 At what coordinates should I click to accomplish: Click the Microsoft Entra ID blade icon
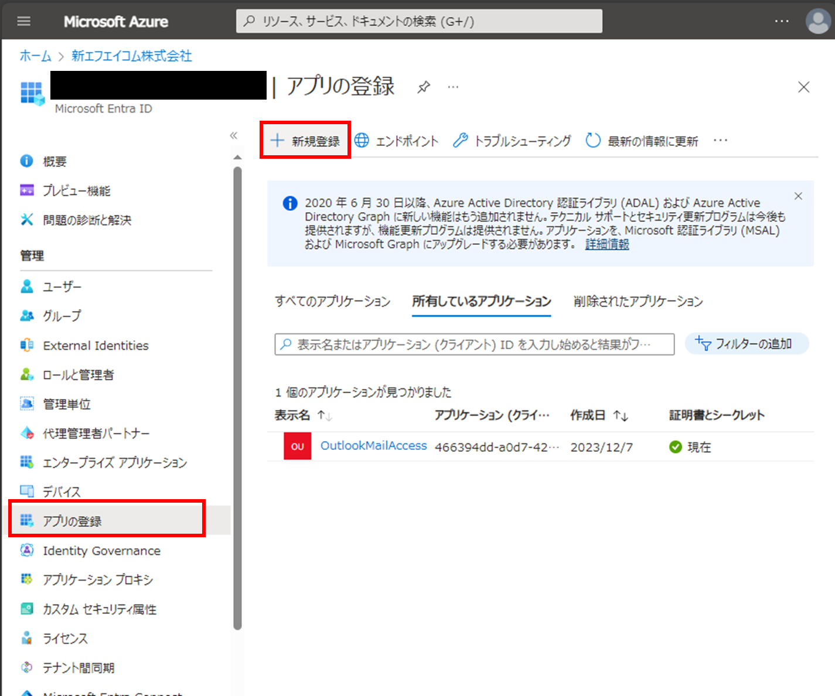[x=32, y=93]
